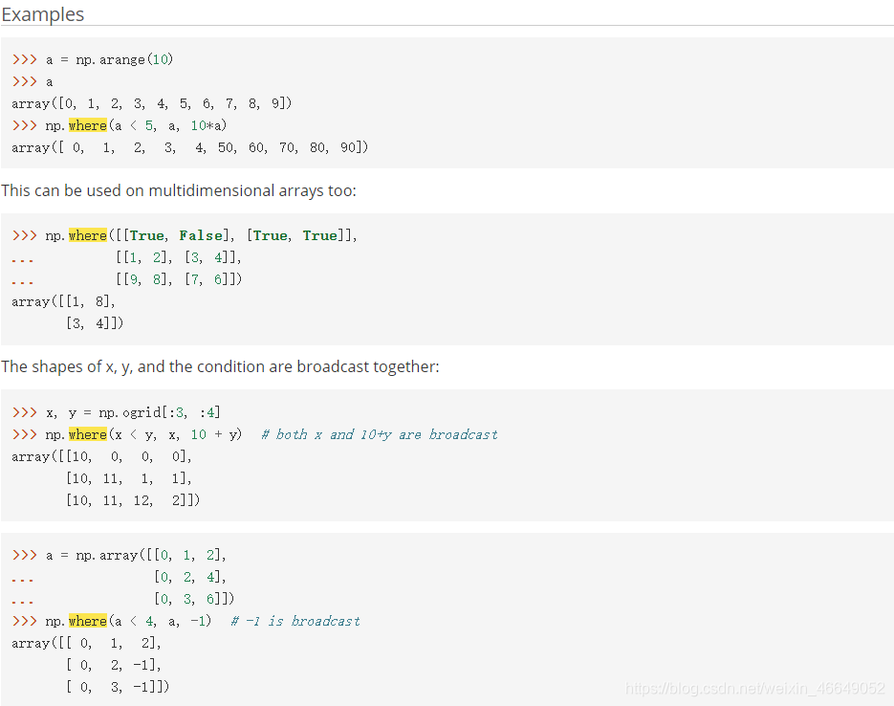
Task: Click sentence "This can be used on multidimensional arrays too:"
Action: point(179,190)
